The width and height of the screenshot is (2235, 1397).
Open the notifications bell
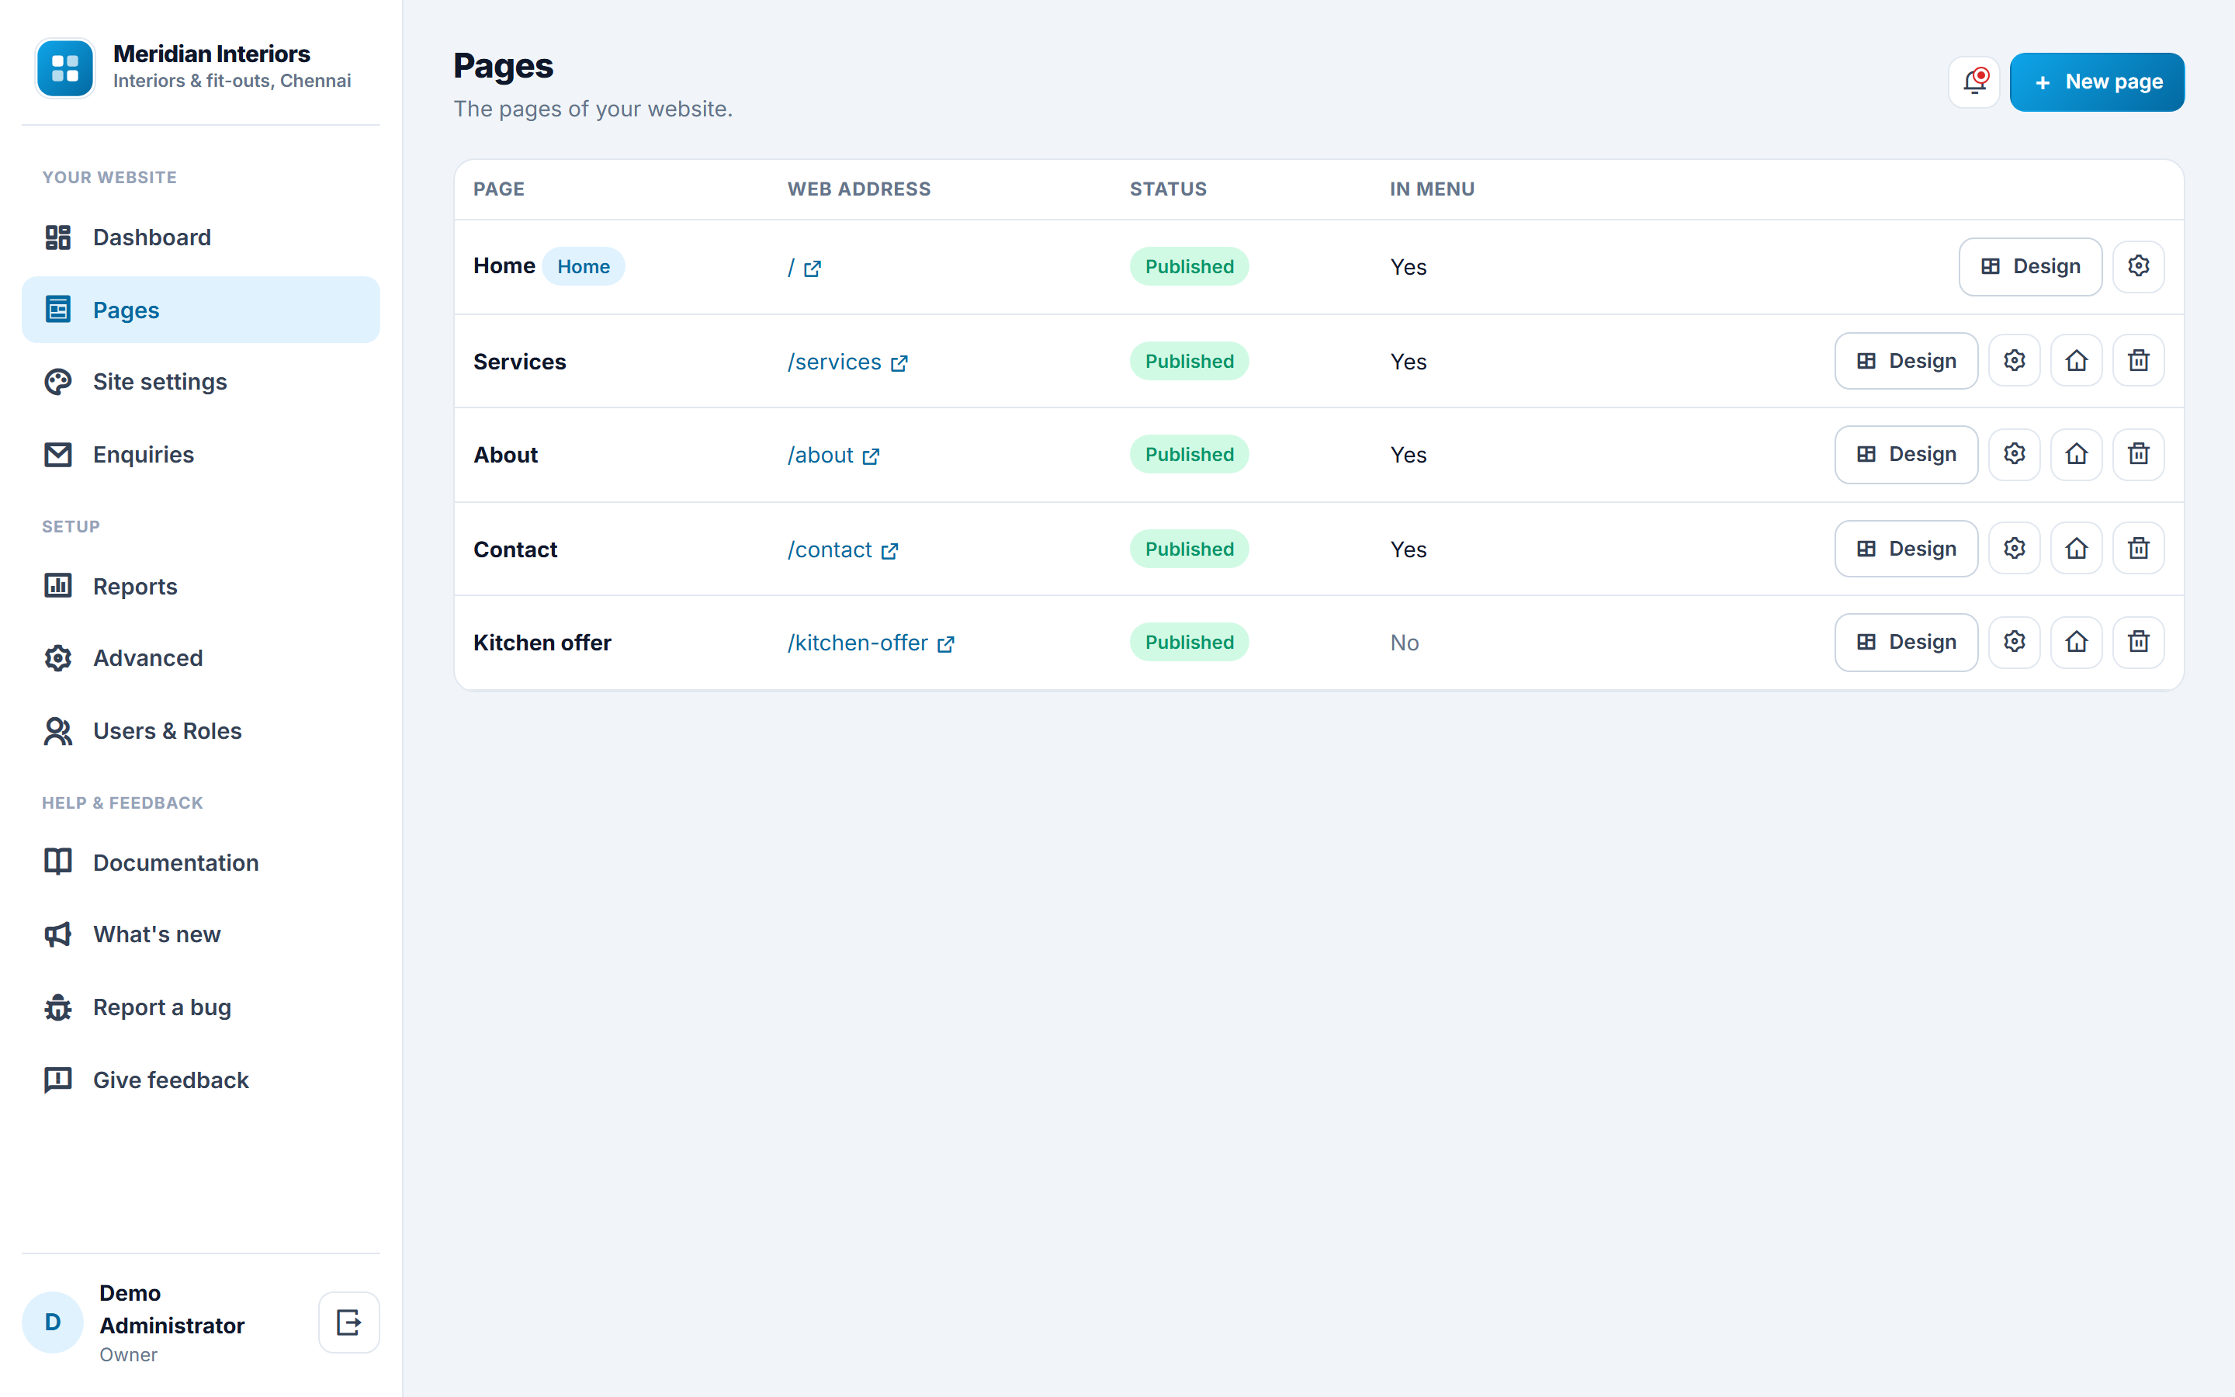(1973, 82)
